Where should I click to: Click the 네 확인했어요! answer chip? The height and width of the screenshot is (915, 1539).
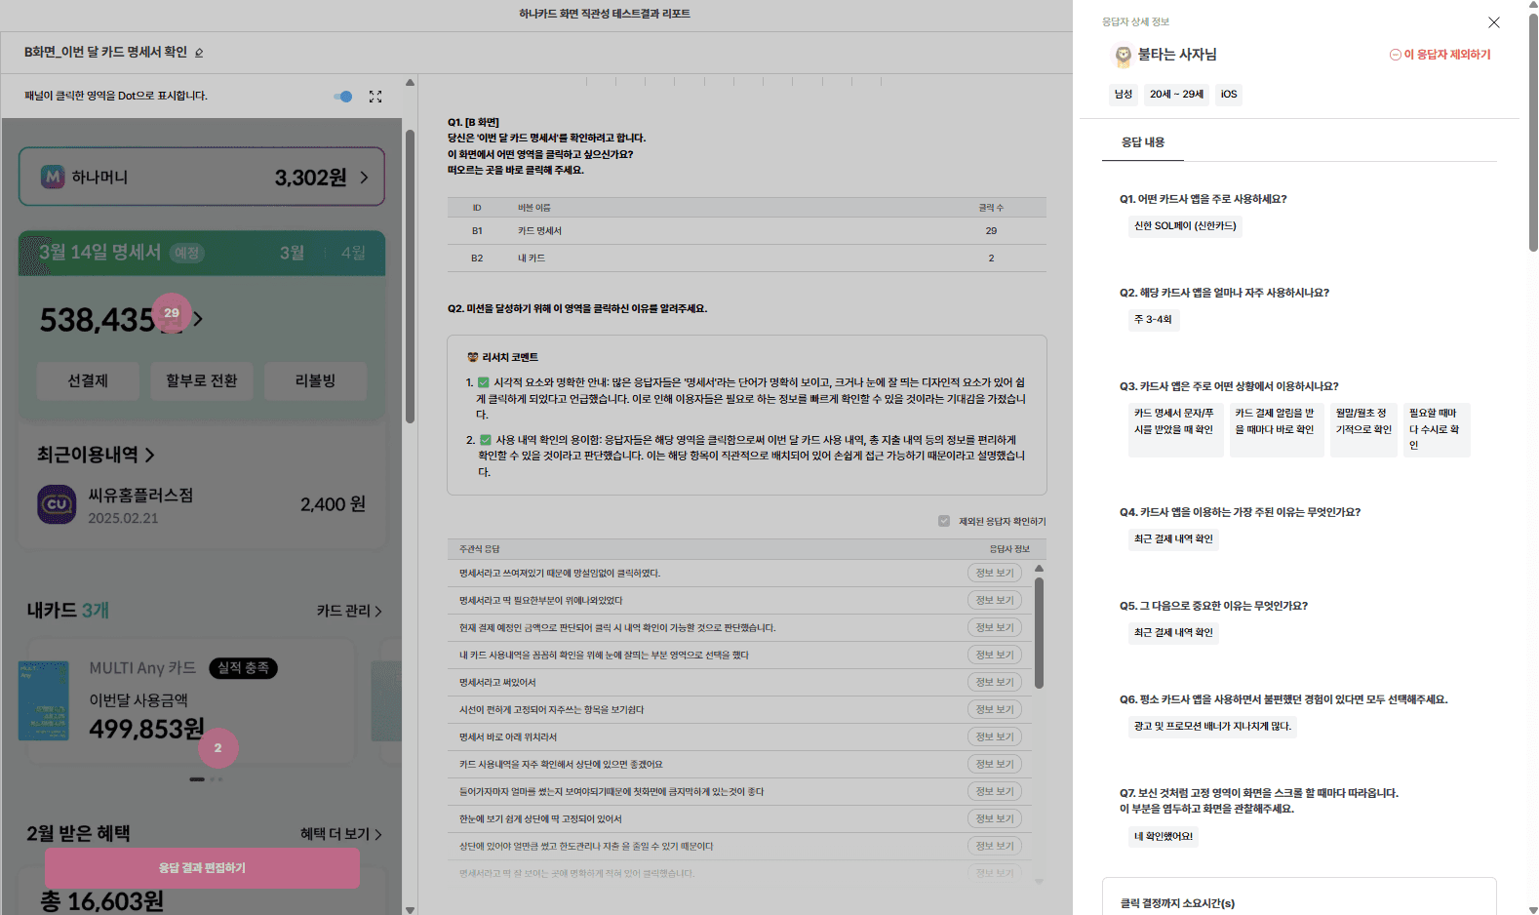1163,837
